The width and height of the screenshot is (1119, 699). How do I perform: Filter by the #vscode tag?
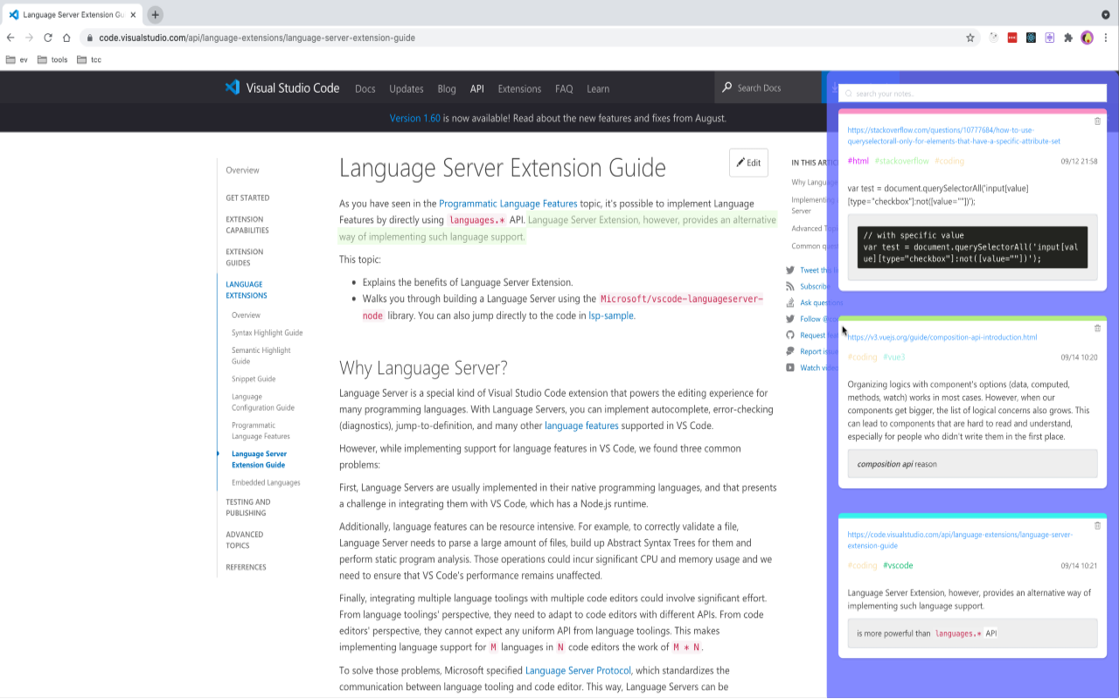898,565
